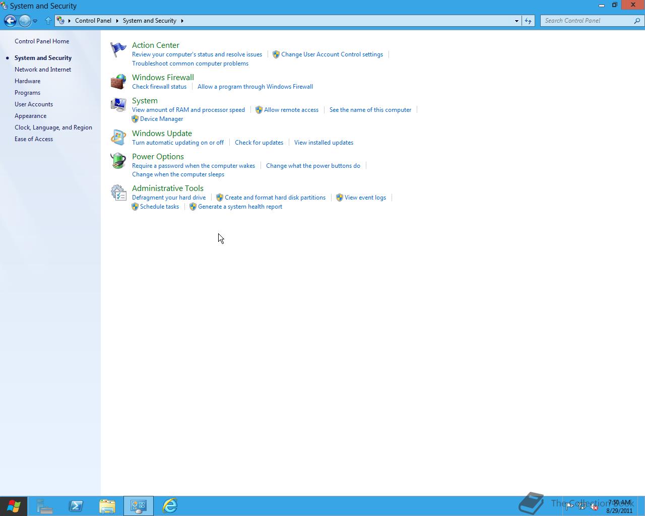The height and width of the screenshot is (516, 645).
Task: Open Administrative Tools heading link
Action: point(168,188)
